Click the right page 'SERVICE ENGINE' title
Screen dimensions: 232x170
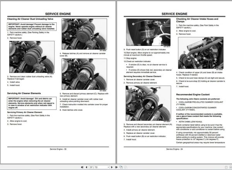[174, 14]
